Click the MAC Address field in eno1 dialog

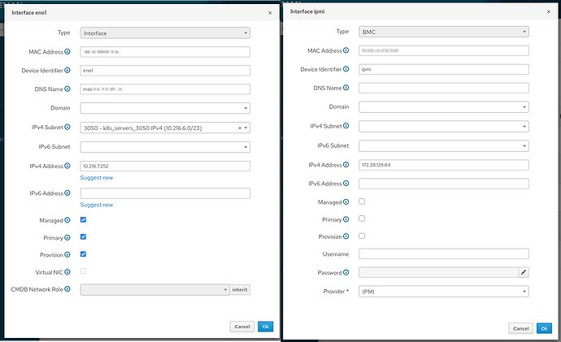pyautogui.click(x=165, y=52)
